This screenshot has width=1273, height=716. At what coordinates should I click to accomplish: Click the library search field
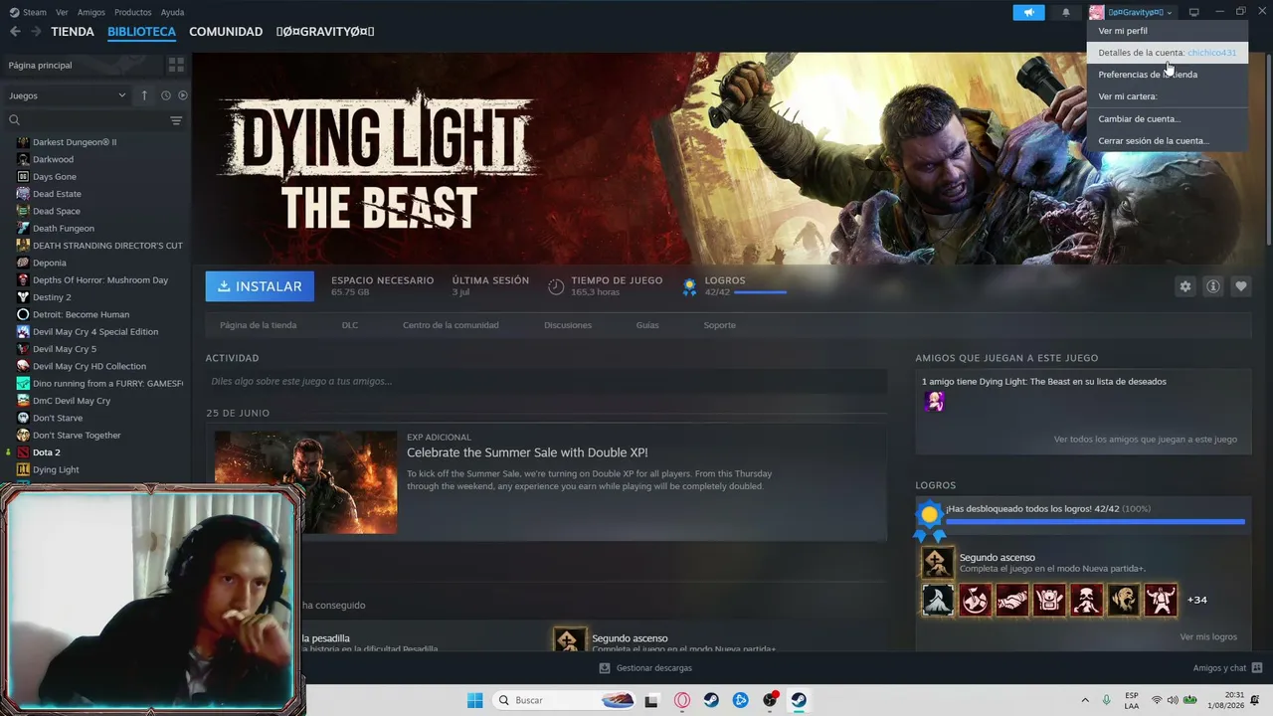pos(88,120)
